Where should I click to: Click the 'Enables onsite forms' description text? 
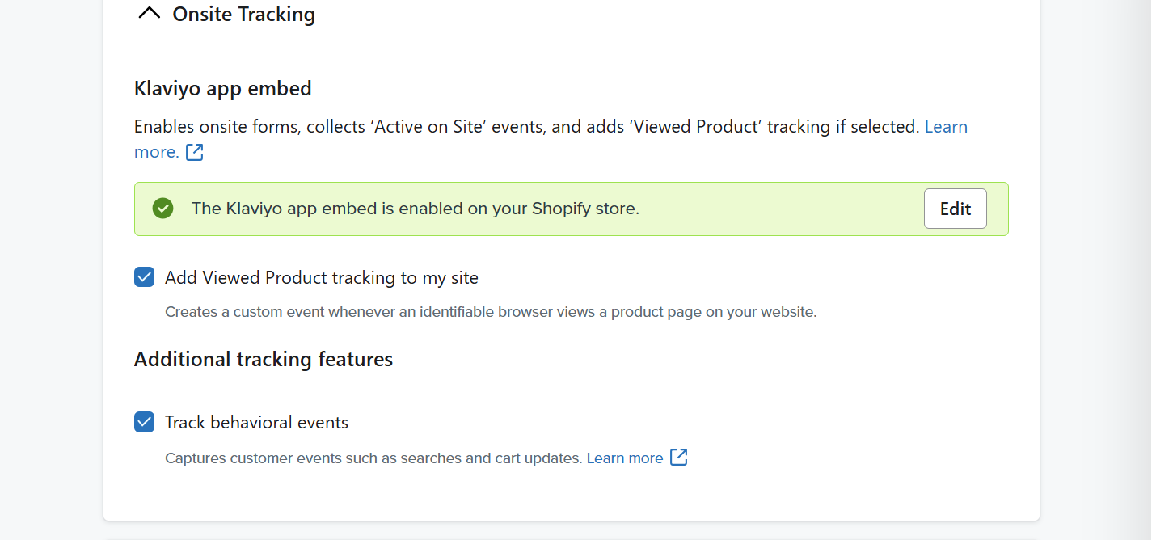526,127
